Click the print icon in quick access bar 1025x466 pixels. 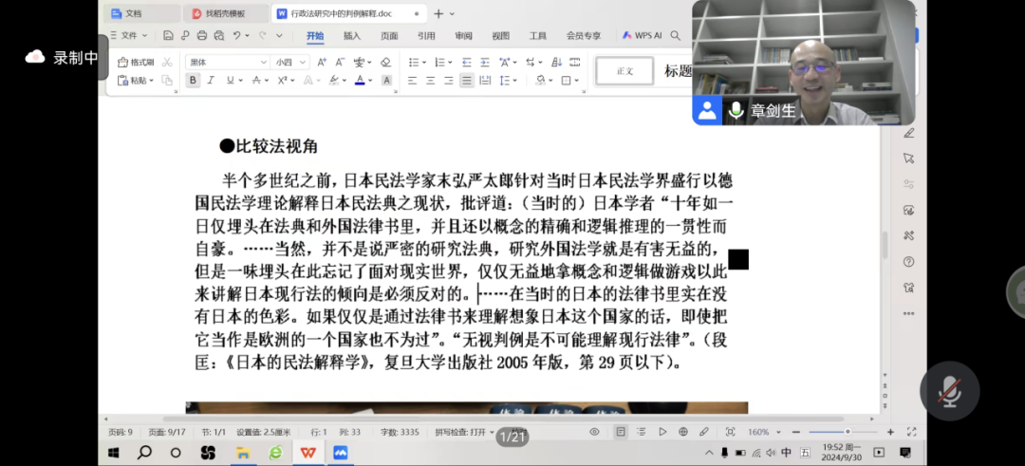coord(201,36)
